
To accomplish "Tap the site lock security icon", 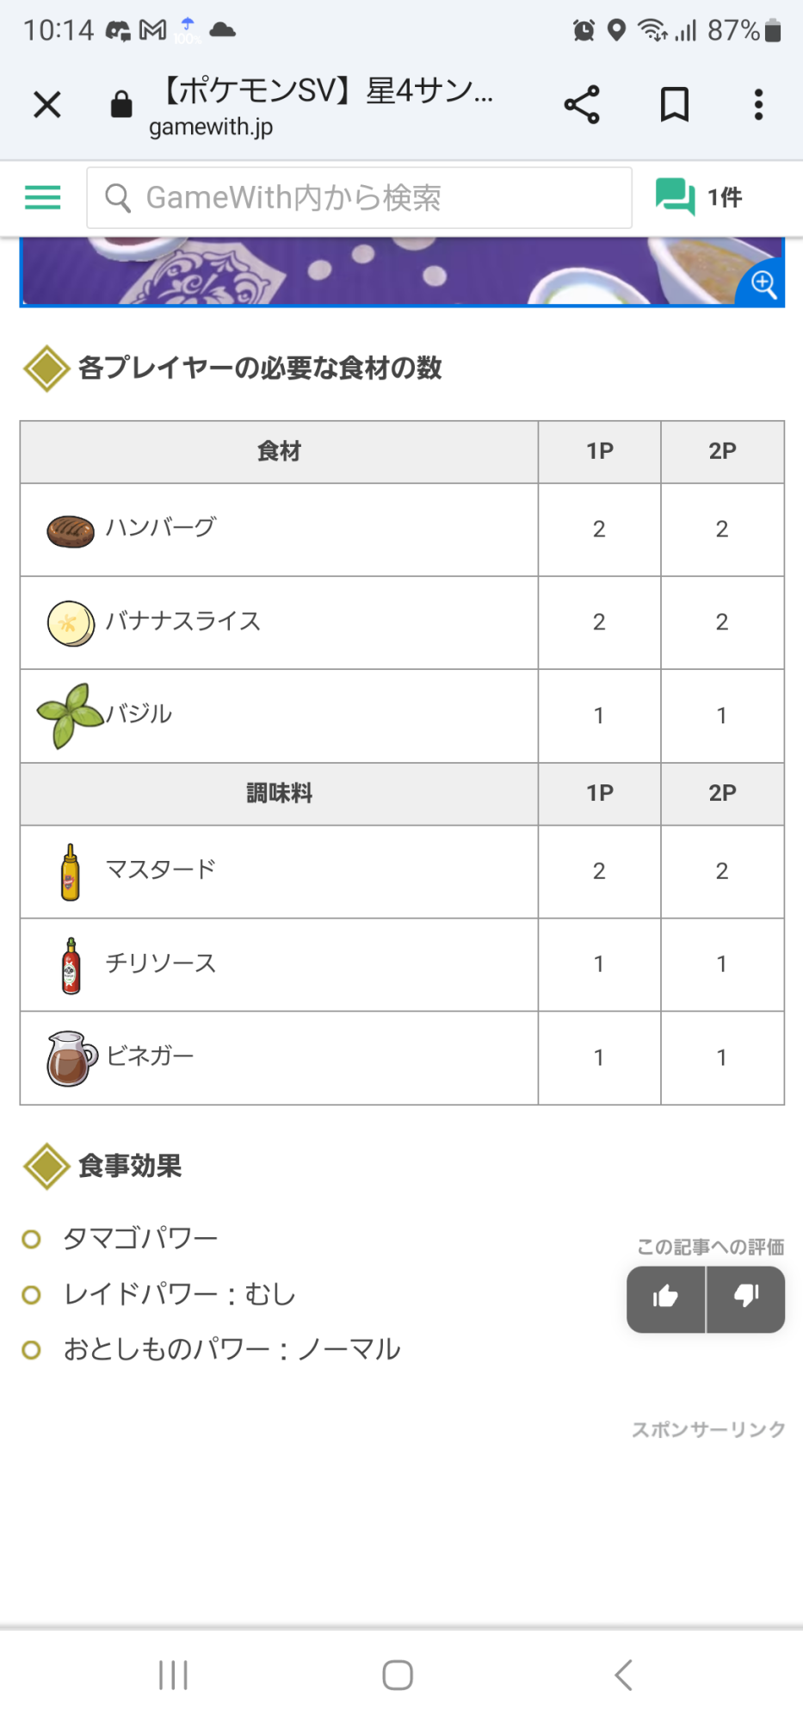I will click(121, 105).
